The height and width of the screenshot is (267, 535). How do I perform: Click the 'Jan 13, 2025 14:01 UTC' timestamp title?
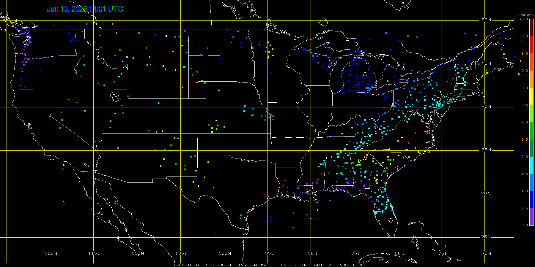pyautogui.click(x=85, y=9)
